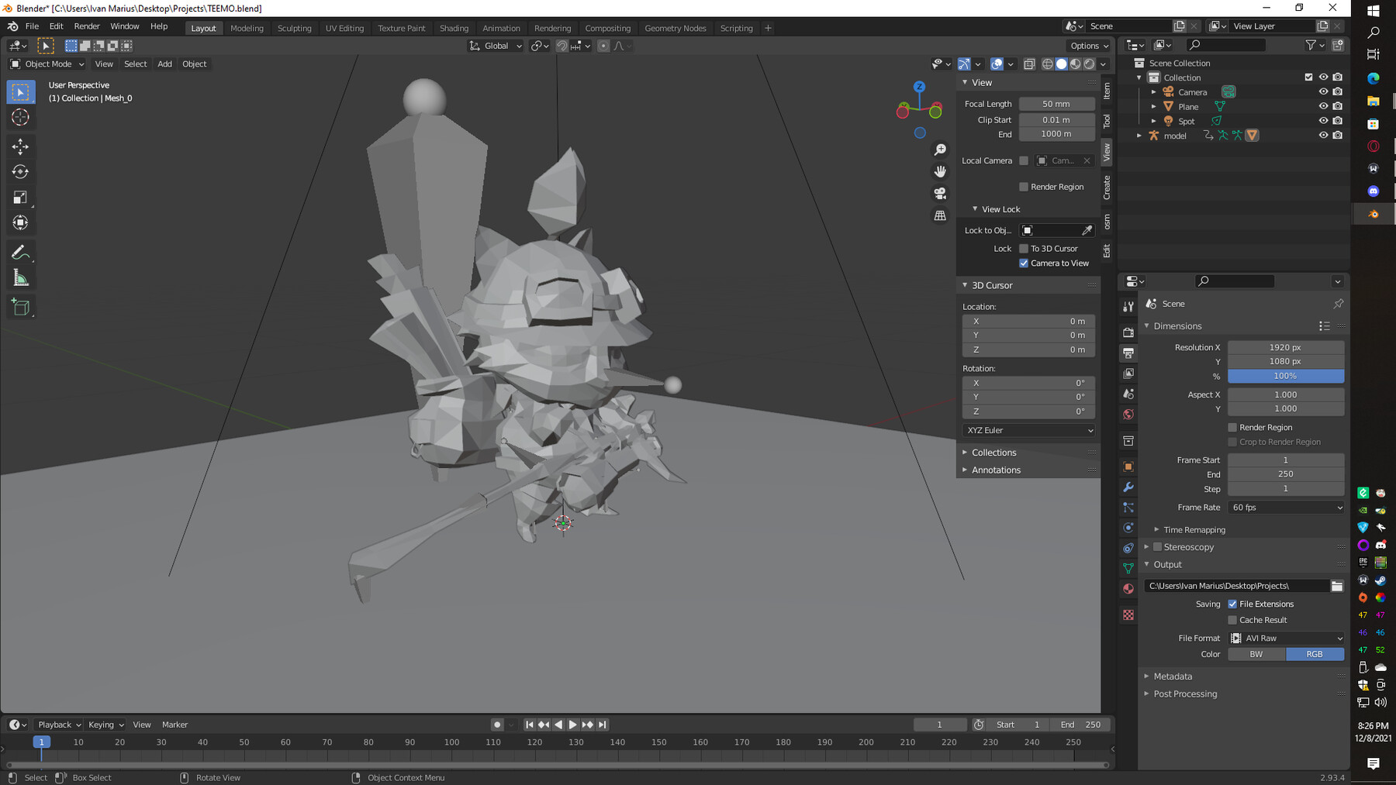Select the Measure tool
The height and width of the screenshot is (785, 1396).
(x=21, y=276)
